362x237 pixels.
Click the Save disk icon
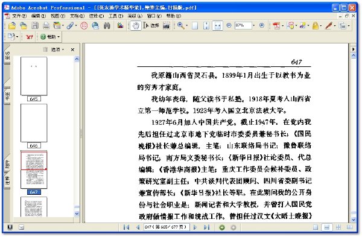click(x=35, y=25)
